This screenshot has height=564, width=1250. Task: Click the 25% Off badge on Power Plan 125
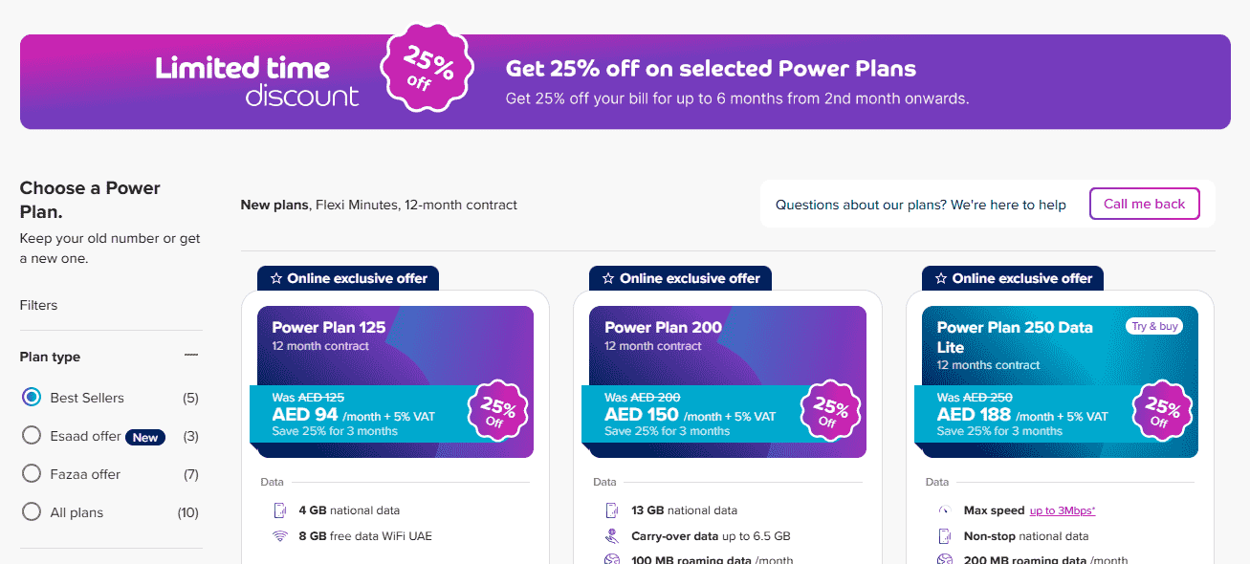coord(497,412)
